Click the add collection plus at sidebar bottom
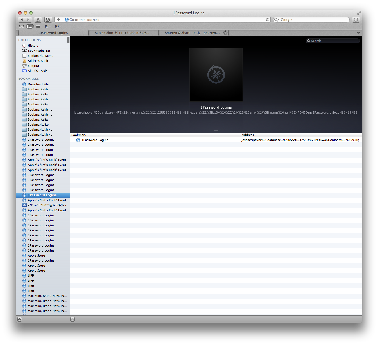Viewport: 378px width, 345px height. (20, 319)
